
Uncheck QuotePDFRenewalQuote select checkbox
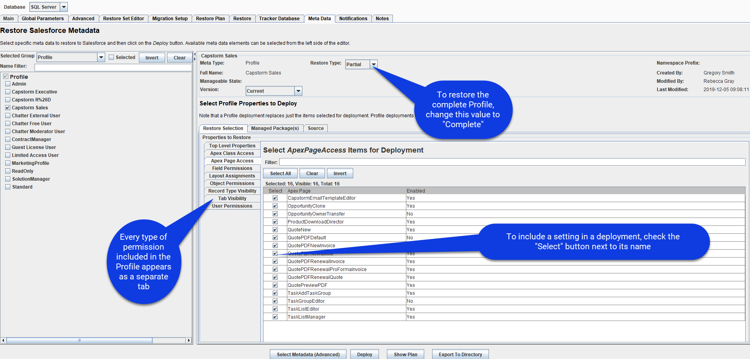tap(275, 277)
